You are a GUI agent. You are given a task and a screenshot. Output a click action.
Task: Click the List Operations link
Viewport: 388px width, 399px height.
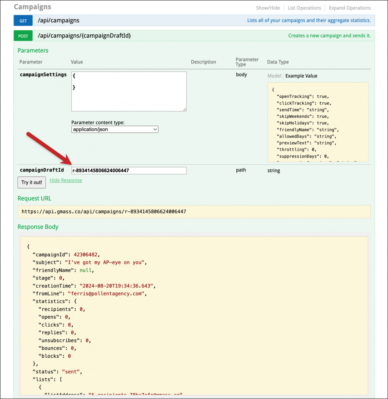(x=304, y=8)
